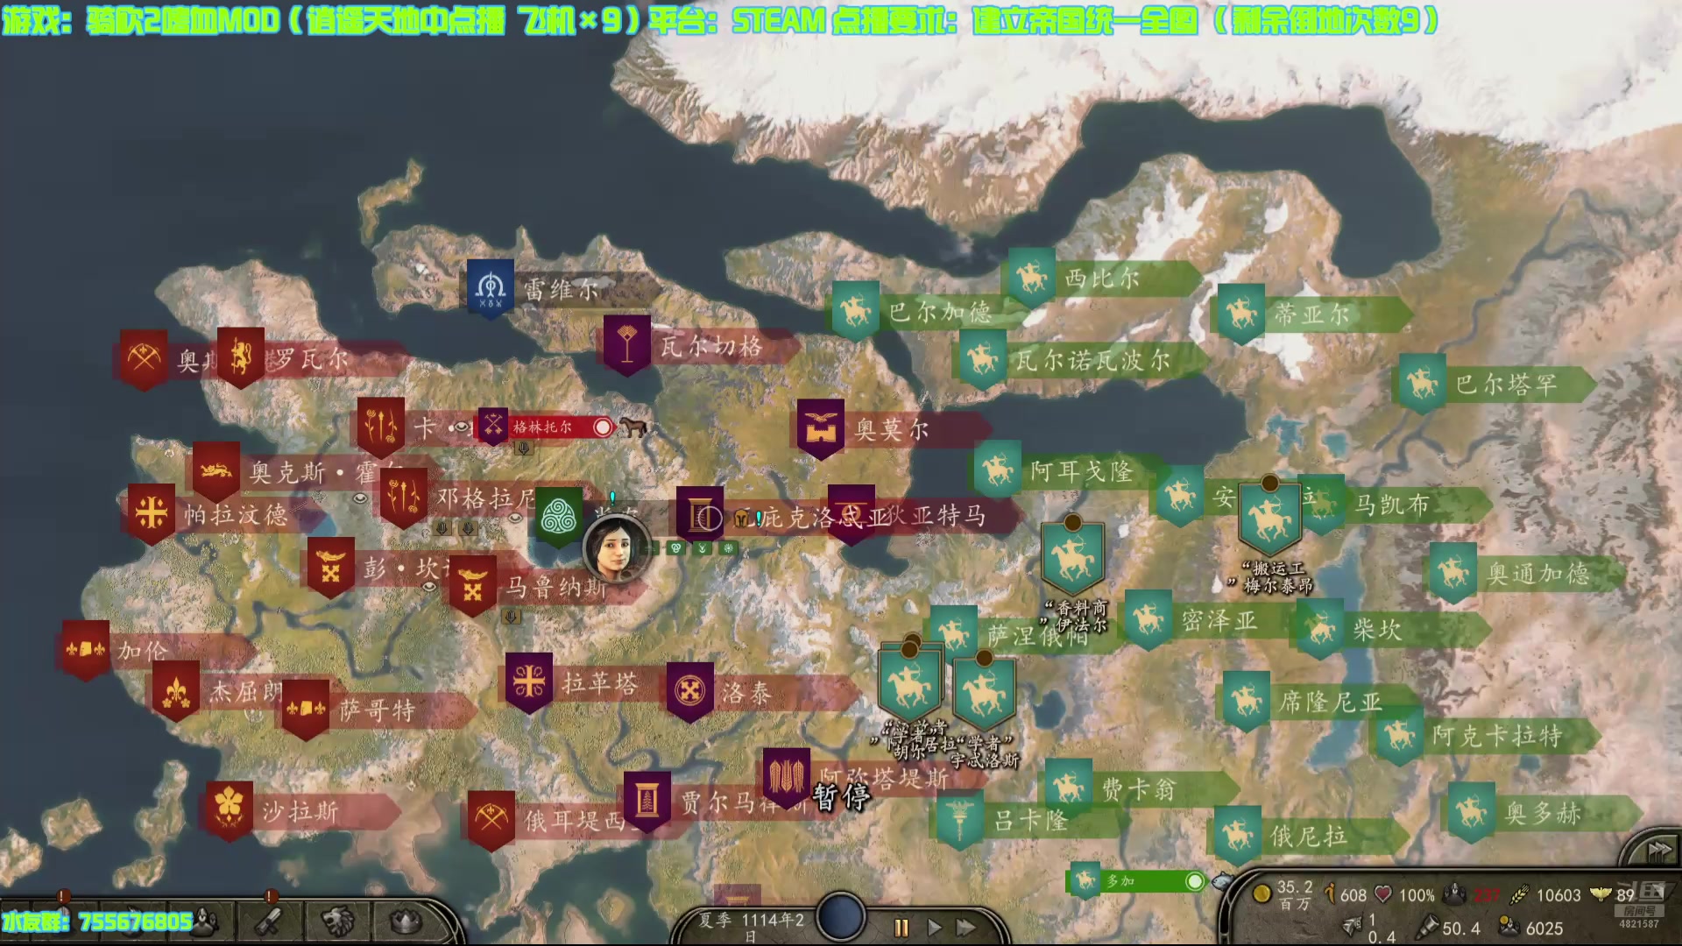Screen dimensions: 1682x946
Task: Click the food wheat icon
Action: (x=1520, y=894)
